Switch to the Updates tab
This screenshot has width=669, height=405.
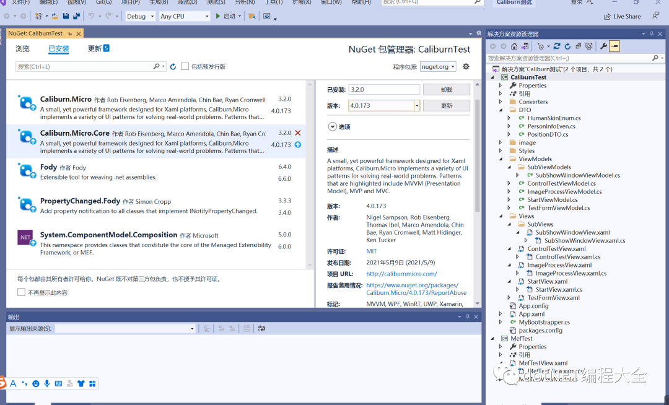coord(98,48)
